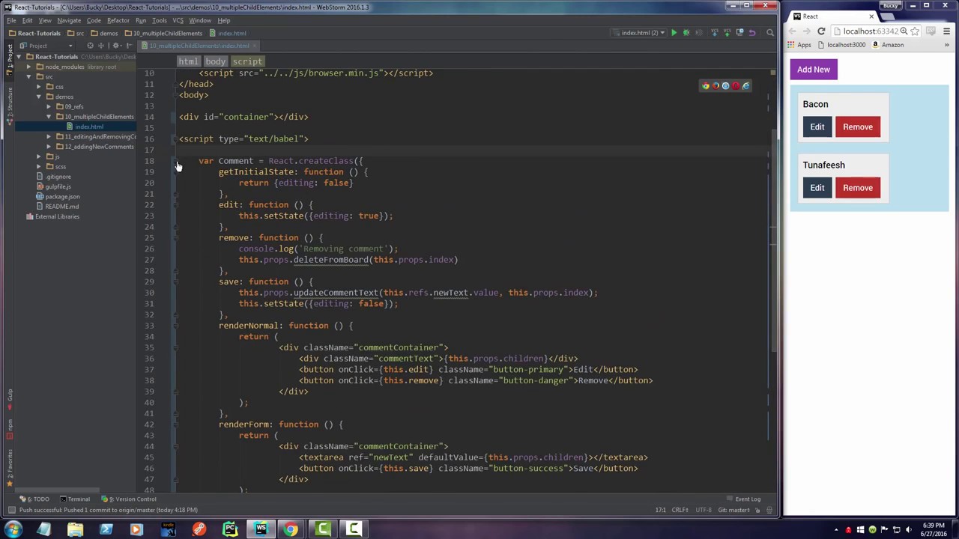Update project from VCS
Viewport: 959px width, 539px height.
(715, 33)
